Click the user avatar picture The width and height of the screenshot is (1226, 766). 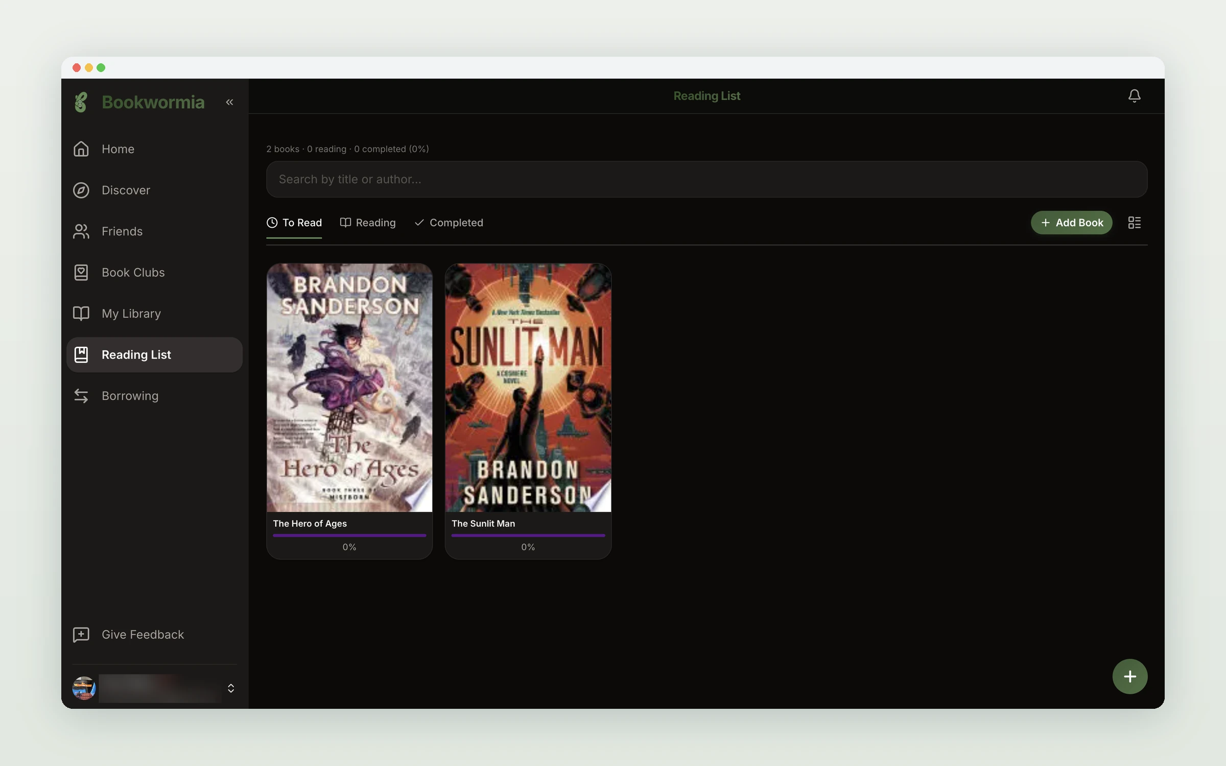84,688
